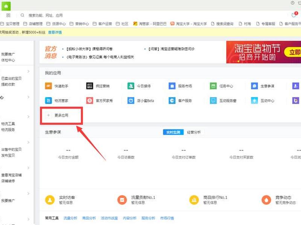Expand the sidebar section above 查看淘宝店铺
The image size is (301, 225).
[29, 168]
